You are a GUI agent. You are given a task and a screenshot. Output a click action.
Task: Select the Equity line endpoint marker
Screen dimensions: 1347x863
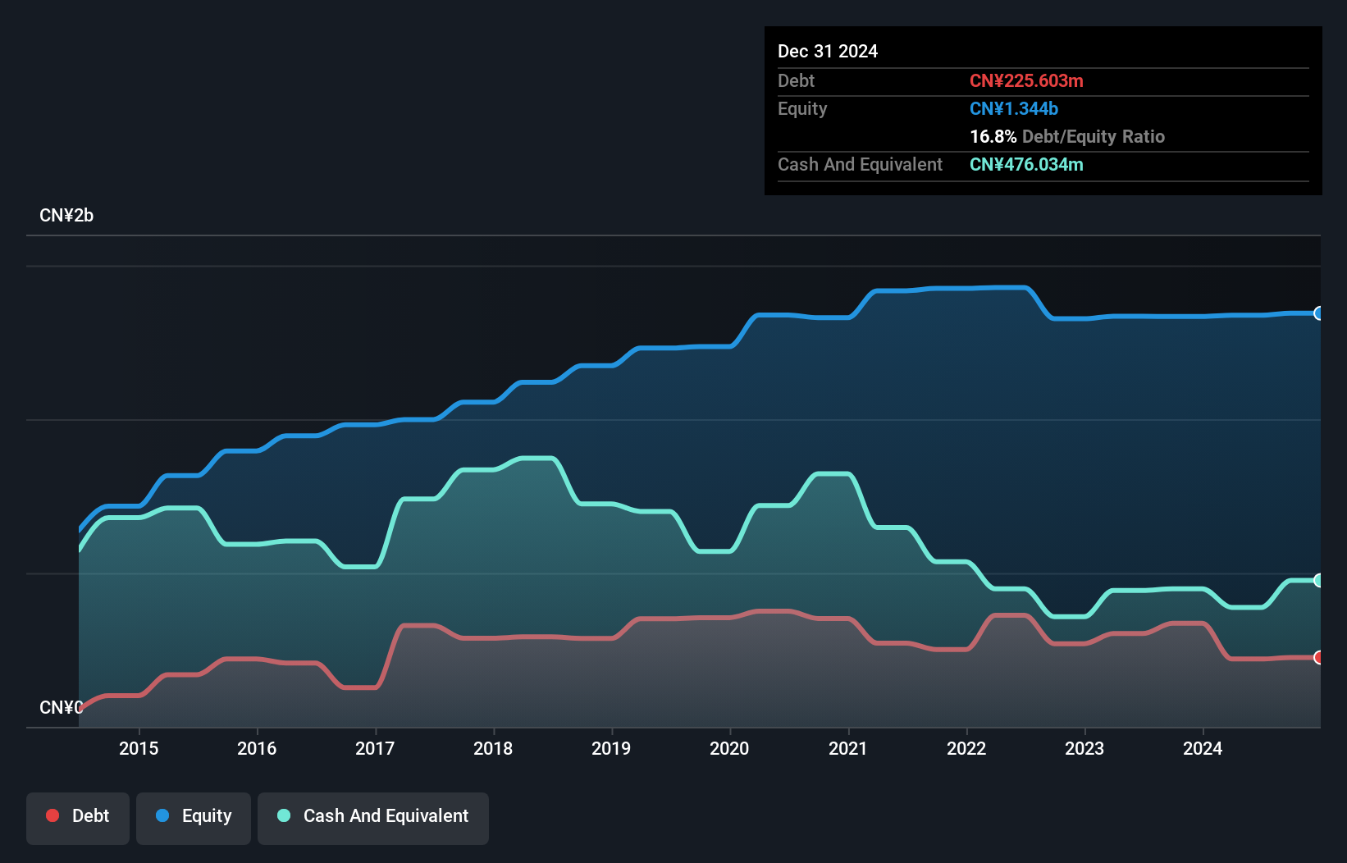1319,313
